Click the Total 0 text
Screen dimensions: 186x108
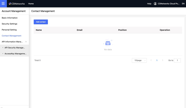[x=37, y=60]
